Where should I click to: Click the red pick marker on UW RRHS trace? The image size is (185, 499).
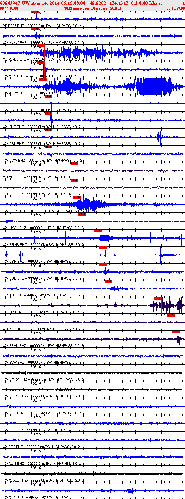coord(98,231)
